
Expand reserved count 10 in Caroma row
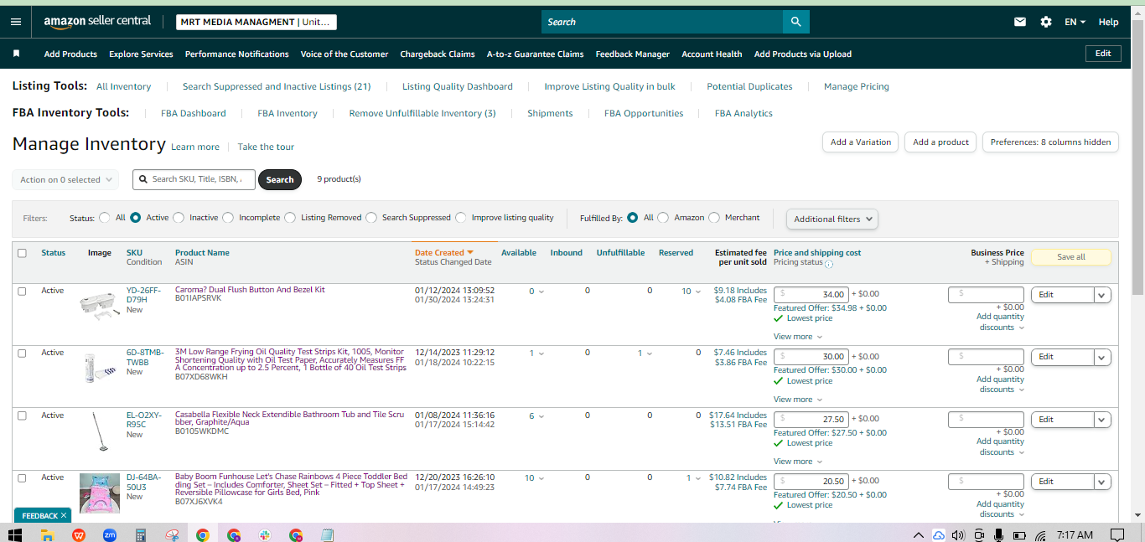tap(692, 292)
